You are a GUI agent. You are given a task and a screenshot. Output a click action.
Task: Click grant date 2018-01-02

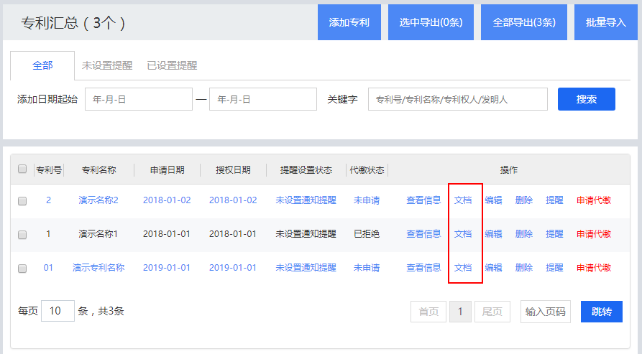[233, 200]
